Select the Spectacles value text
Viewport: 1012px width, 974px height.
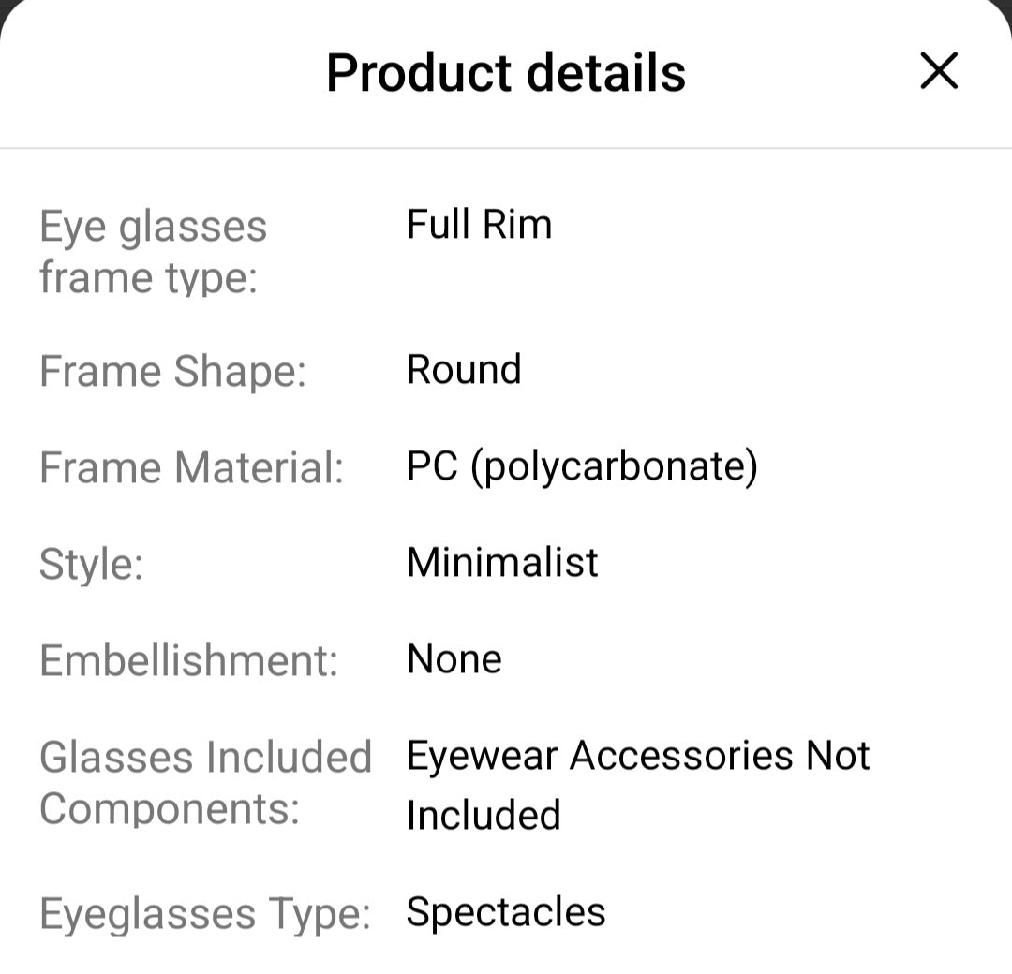[x=505, y=911]
